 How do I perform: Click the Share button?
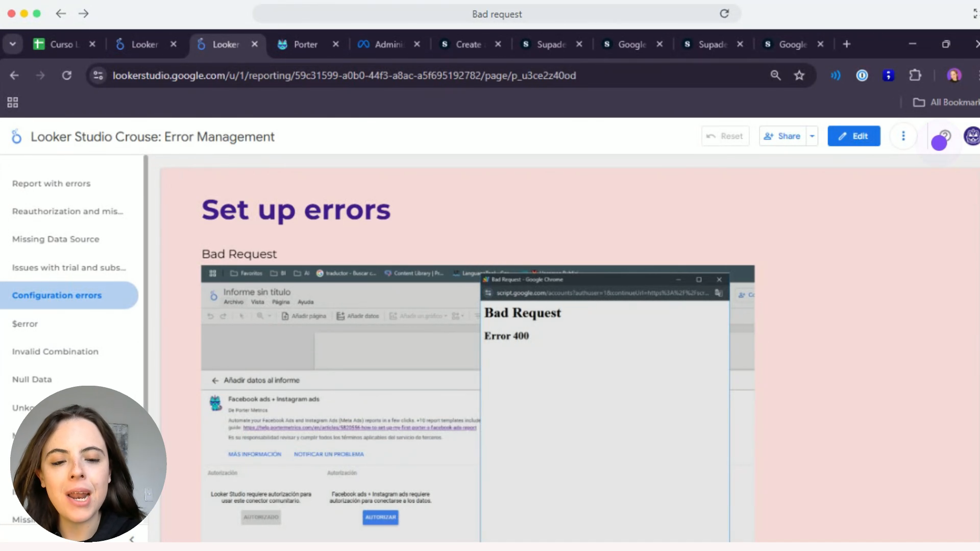tap(782, 136)
